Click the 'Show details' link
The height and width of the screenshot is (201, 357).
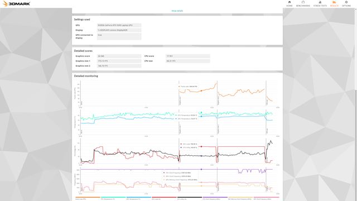pyautogui.click(x=177, y=11)
